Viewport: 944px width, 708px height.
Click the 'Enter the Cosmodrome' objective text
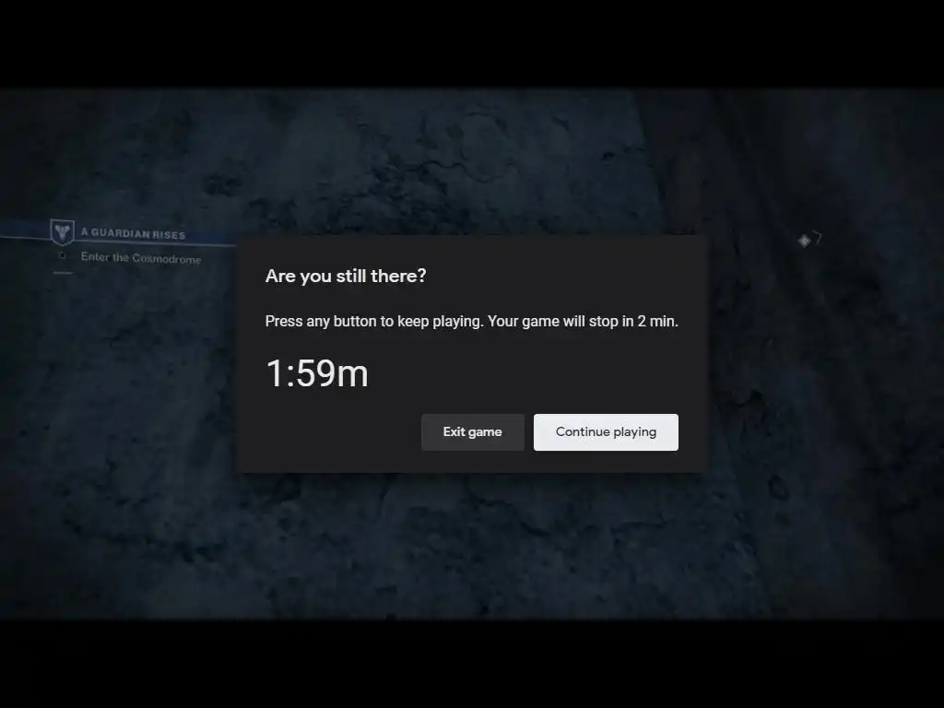click(141, 258)
